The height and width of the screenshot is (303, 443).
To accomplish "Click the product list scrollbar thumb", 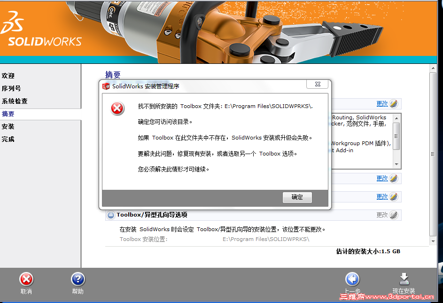I will pyautogui.click(x=396, y=136).
